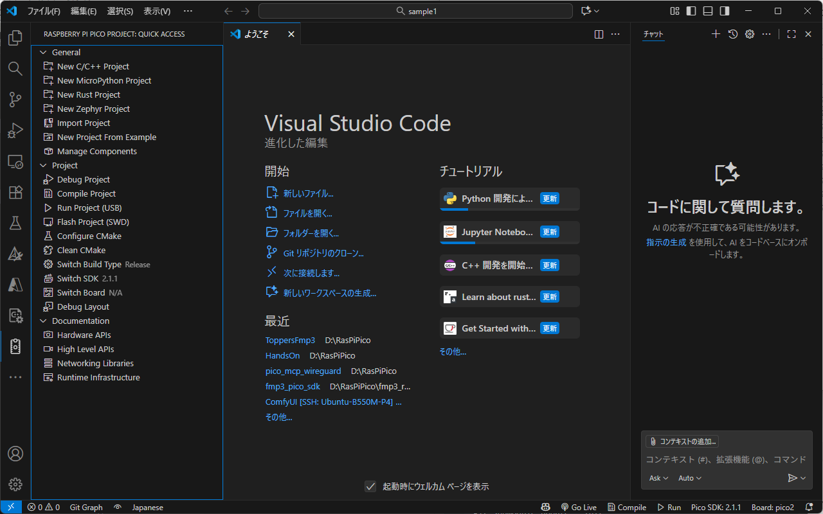This screenshot has height=514, width=823.
Task: Click Go Live in status bar
Action: pyautogui.click(x=579, y=507)
